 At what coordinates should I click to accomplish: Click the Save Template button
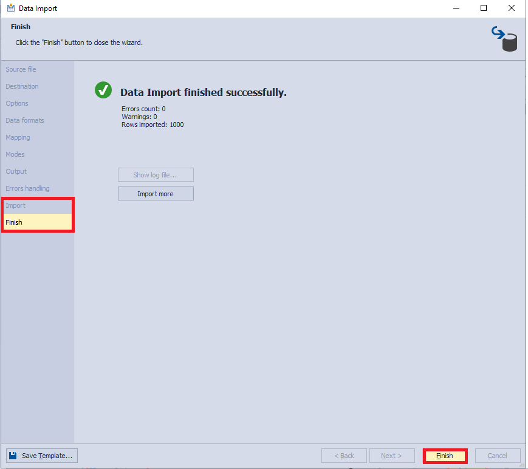42,456
